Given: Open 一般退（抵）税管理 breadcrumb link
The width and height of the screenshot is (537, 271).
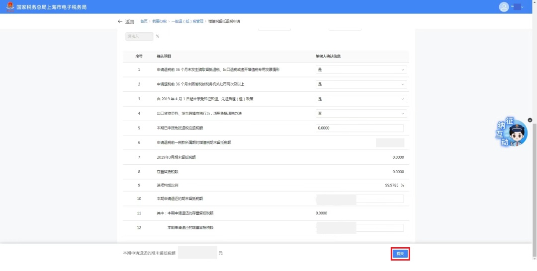Looking at the screenshot, I should 187,22.
